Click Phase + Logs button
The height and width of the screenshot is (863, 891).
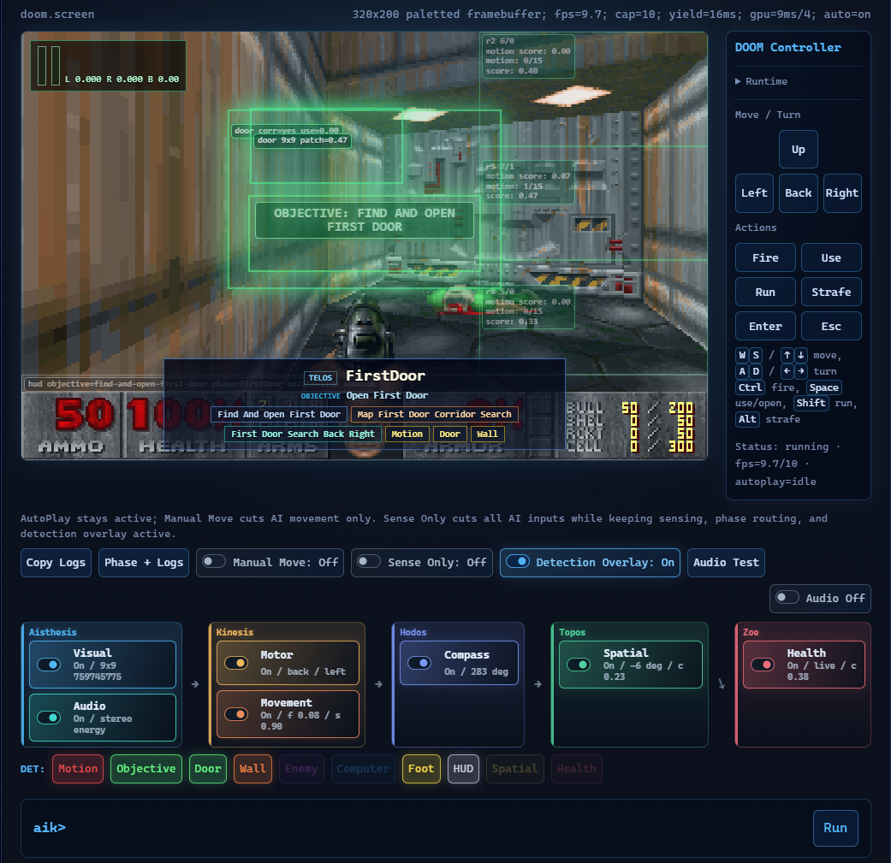coord(144,563)
